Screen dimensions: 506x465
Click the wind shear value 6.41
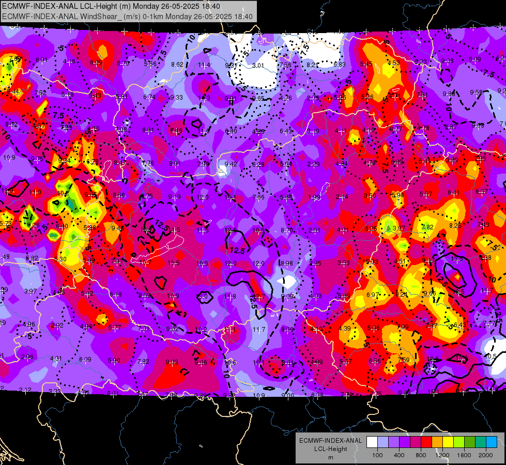tap(453, 193)
